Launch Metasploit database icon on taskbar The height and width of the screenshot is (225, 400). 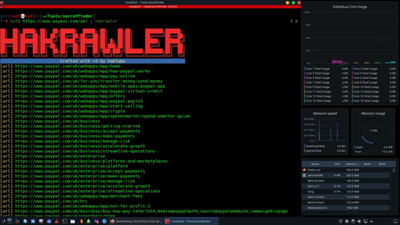41,222
